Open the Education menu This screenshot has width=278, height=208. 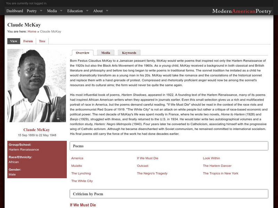click(x=75, y=11)
